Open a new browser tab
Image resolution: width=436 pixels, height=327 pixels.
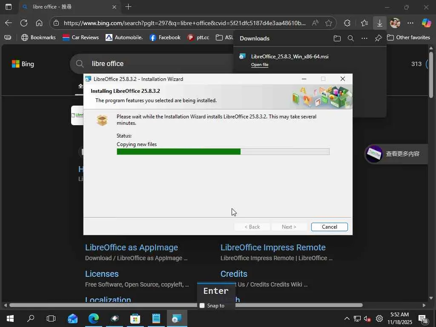click(x=128, y=7)
